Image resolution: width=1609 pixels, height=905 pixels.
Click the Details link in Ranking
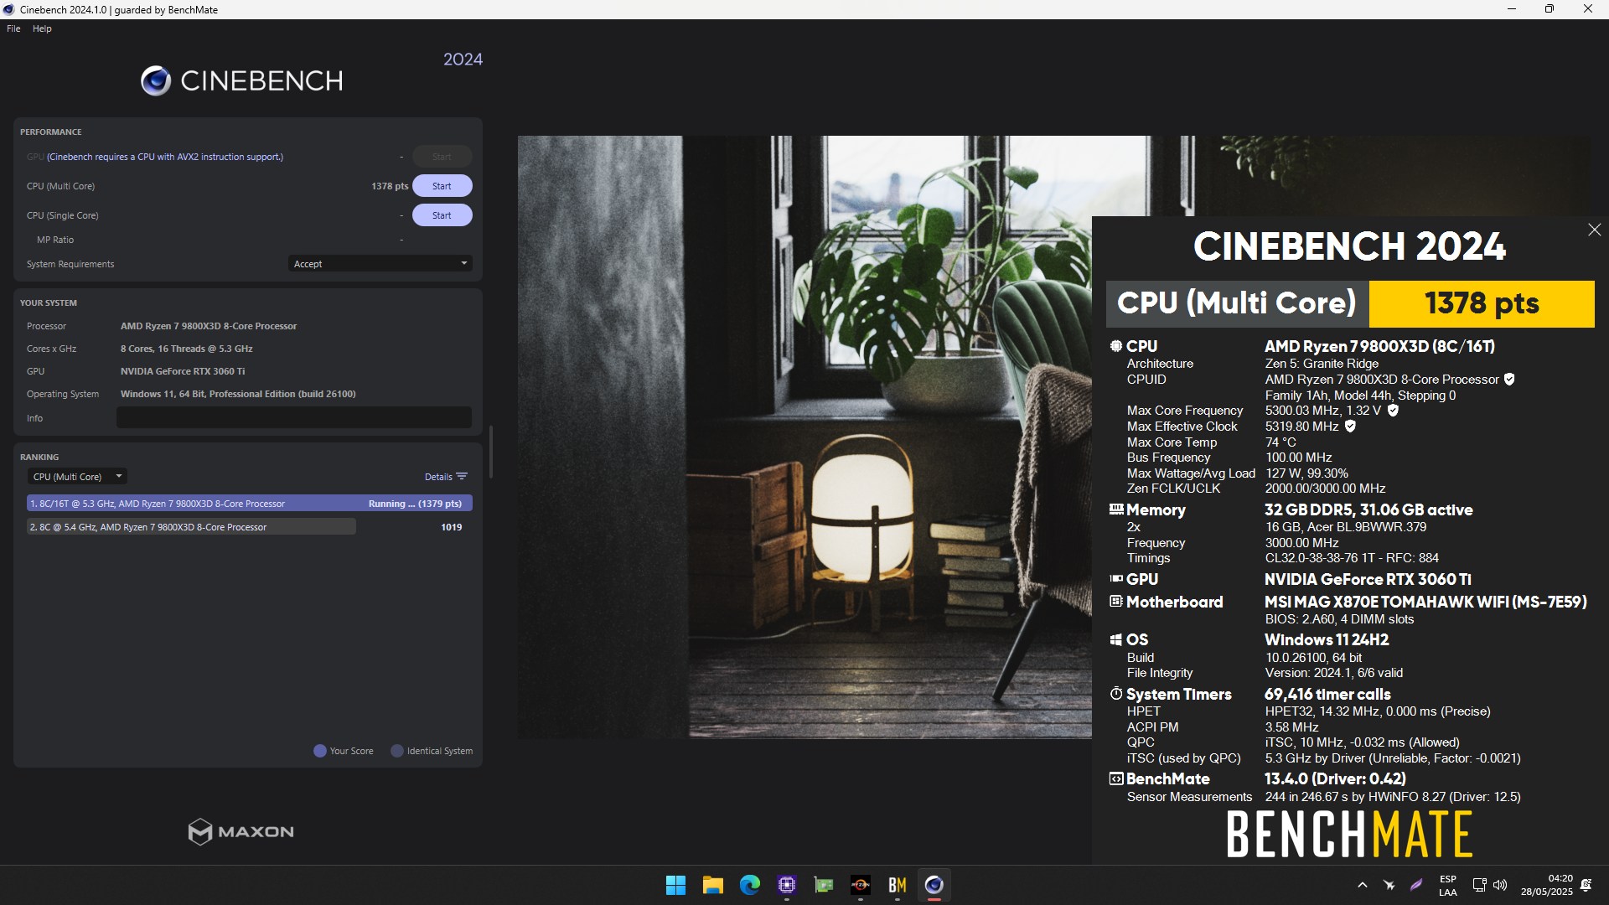tap(438, 477)
